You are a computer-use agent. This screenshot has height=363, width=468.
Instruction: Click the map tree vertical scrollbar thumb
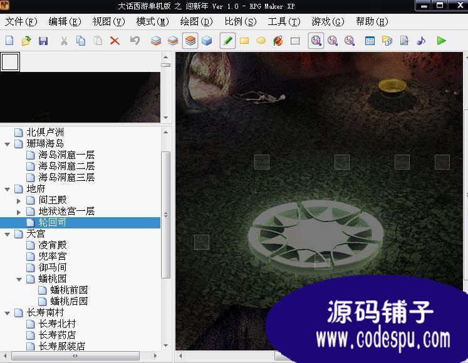point(165,215)
